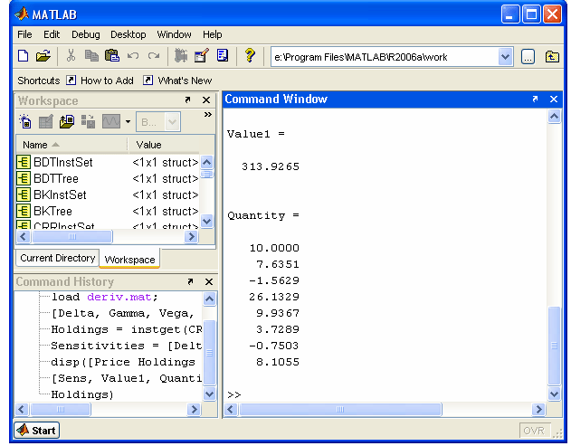Undock the Command History panel
The image size is (571, 446).
[x=190, y=281]
